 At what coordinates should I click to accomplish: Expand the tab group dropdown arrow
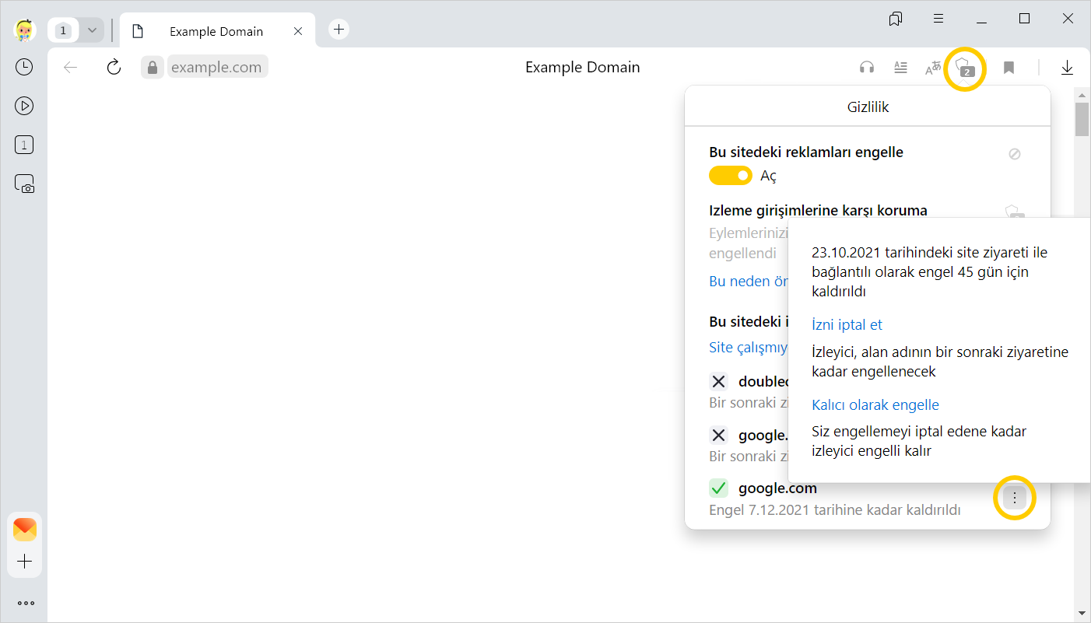pos(92,30)
